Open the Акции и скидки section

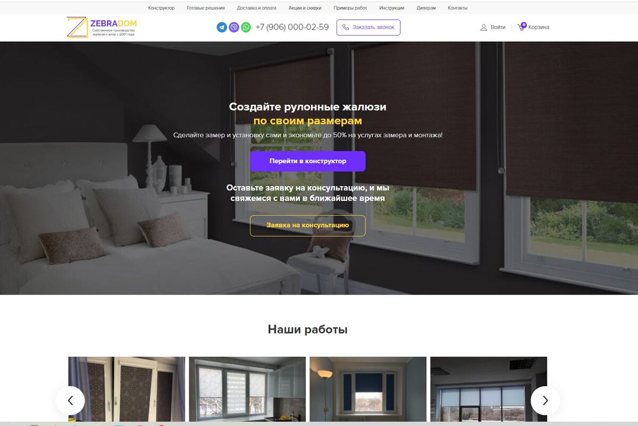(305, 8)
